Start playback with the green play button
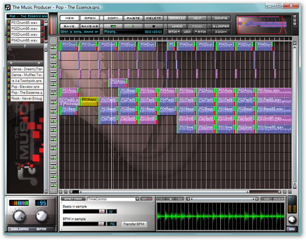The height and width of the screenshot is (240, 306). [133, 26]
